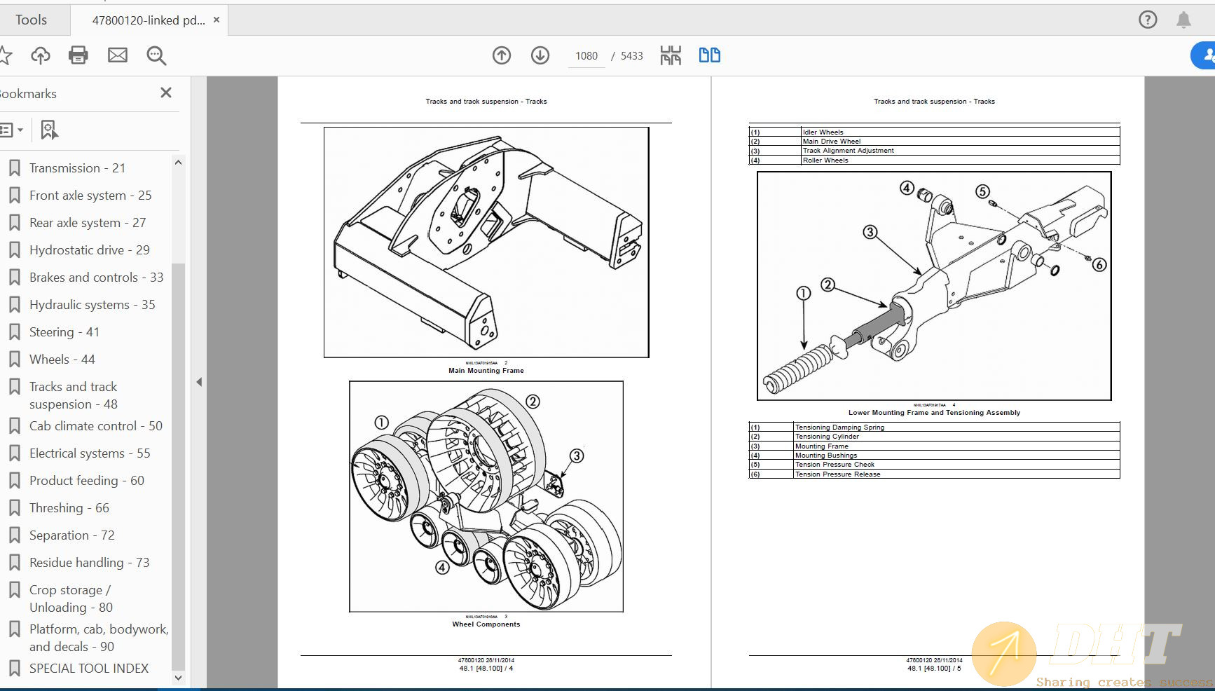Open bookmark Threshing - 66
The width and height of the screenshot is (1215, 691).
tap(69, 508)
